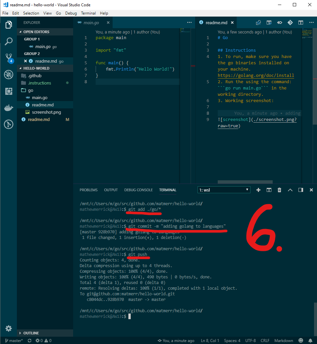Open screenshot.png in the explorer tree
Screen dimensions: 317x344
click(x=45, y=112)
